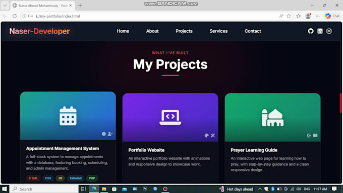Close the Naser Ahmad Mohammady tab

click(x=71, y=6)
